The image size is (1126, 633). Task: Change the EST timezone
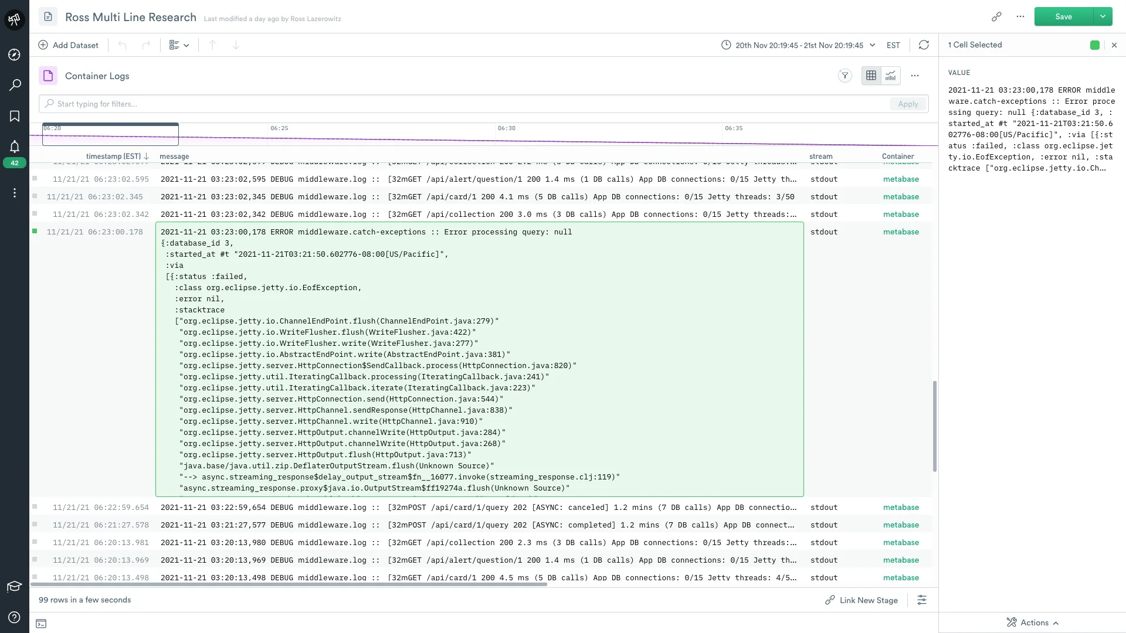coord(893,45)
